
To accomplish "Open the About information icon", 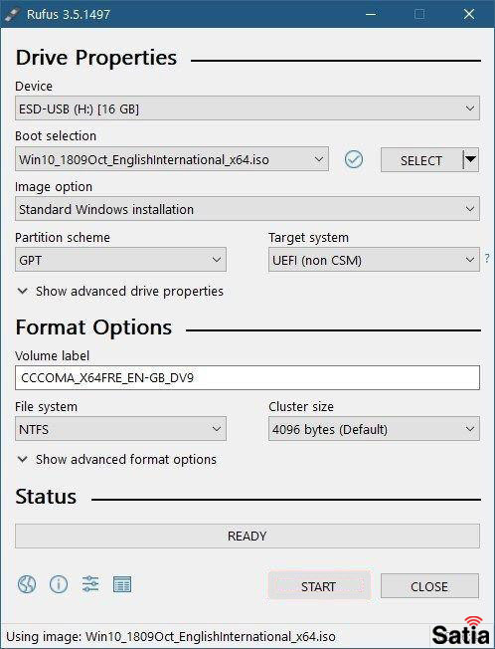I will coord(59,584).
